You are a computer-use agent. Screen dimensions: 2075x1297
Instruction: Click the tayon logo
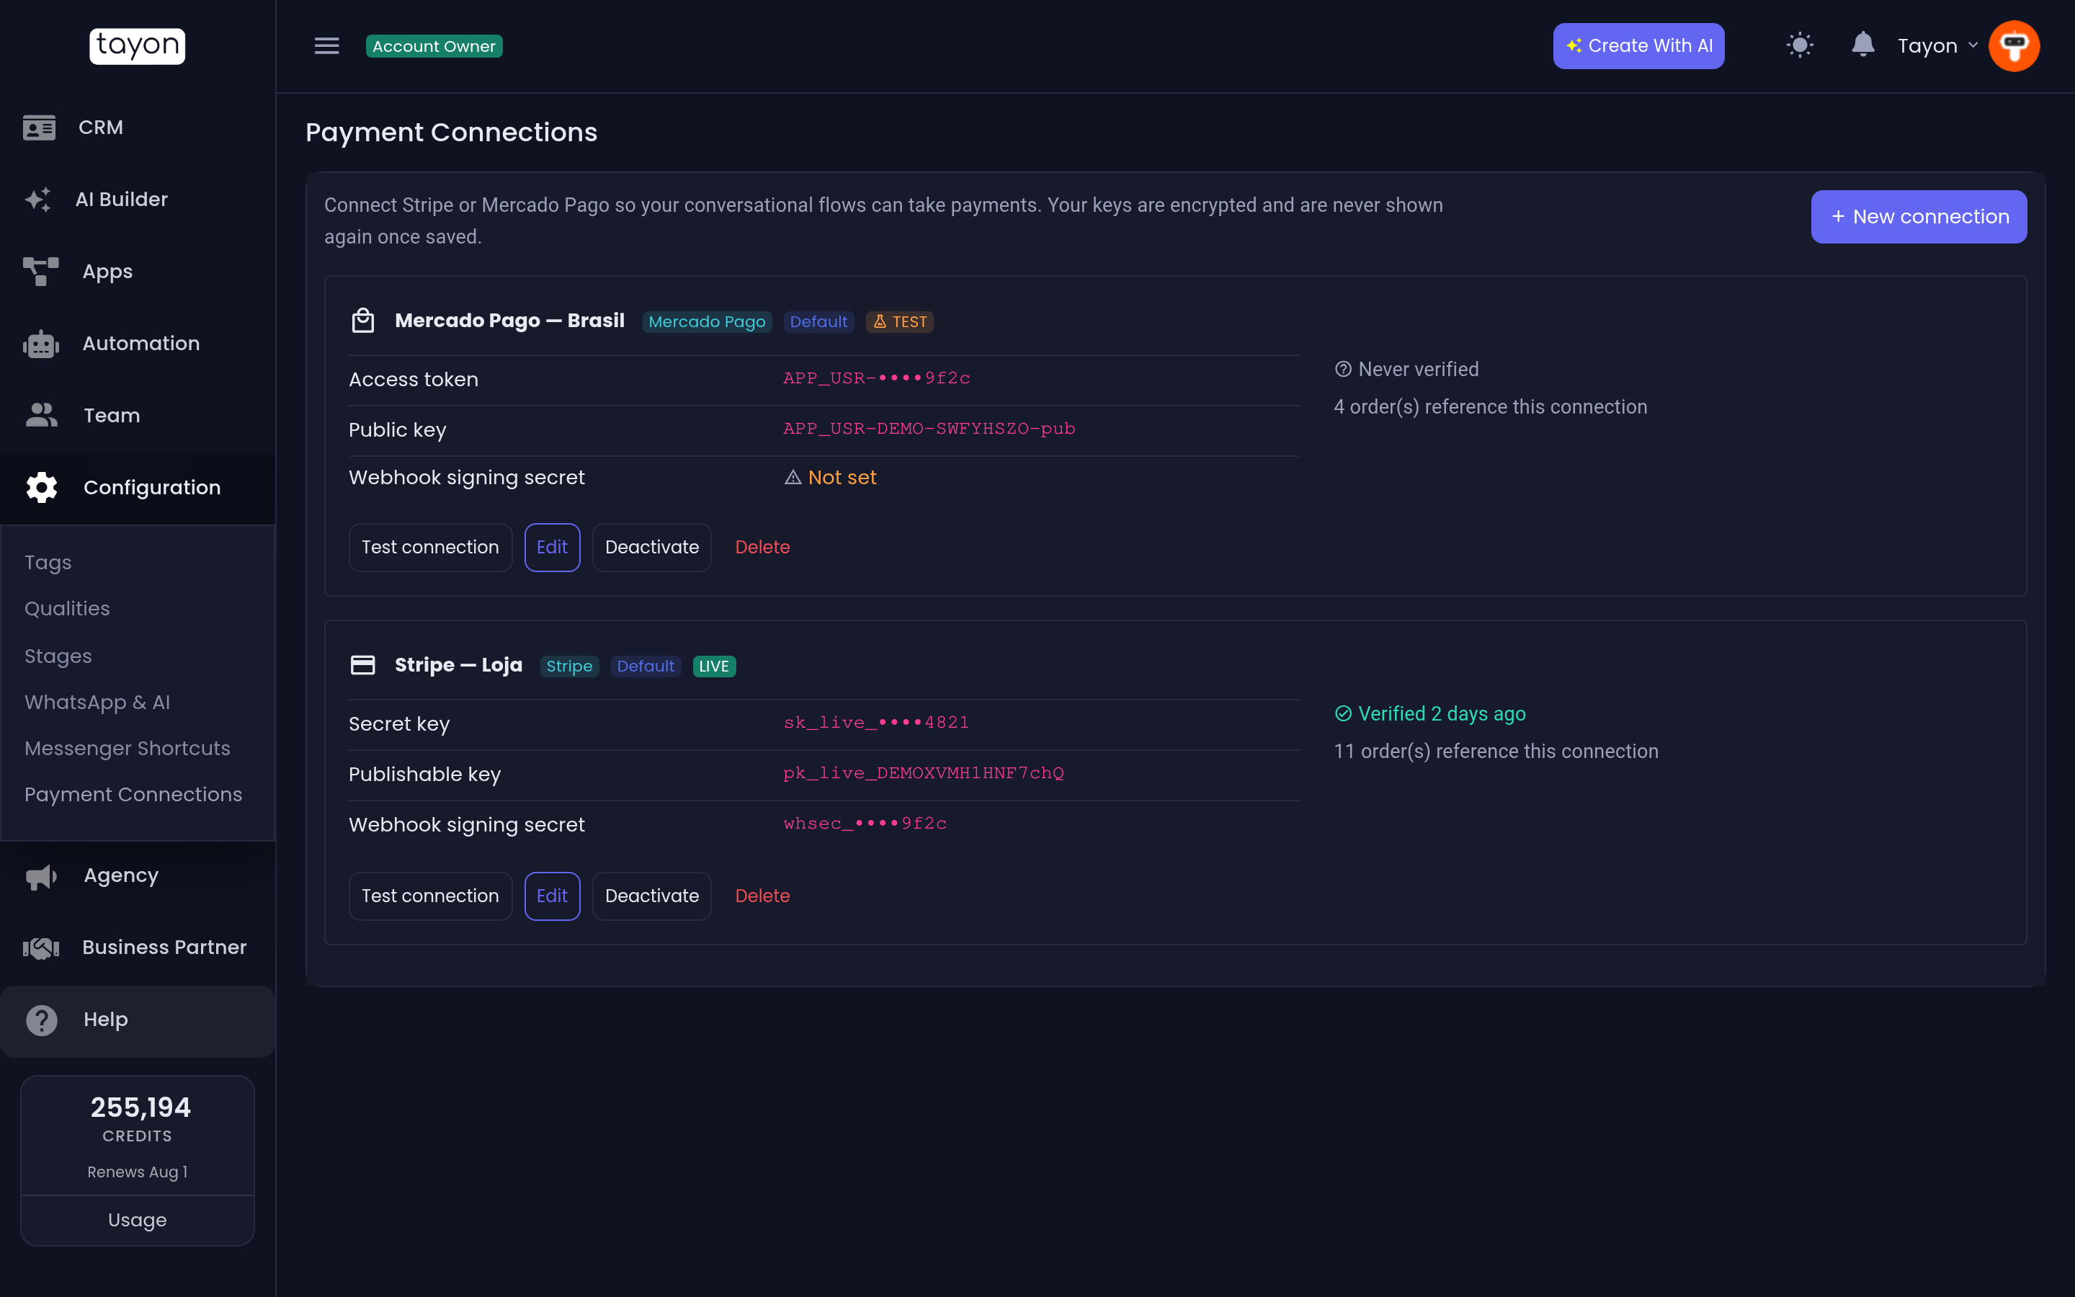(x=137, y=45)
